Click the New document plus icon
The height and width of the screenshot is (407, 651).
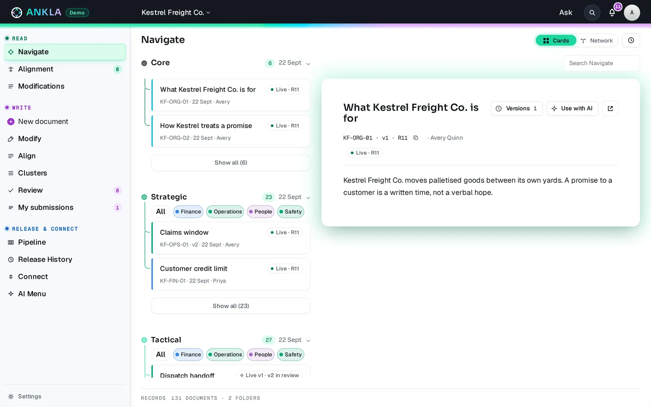coord(11,122)
